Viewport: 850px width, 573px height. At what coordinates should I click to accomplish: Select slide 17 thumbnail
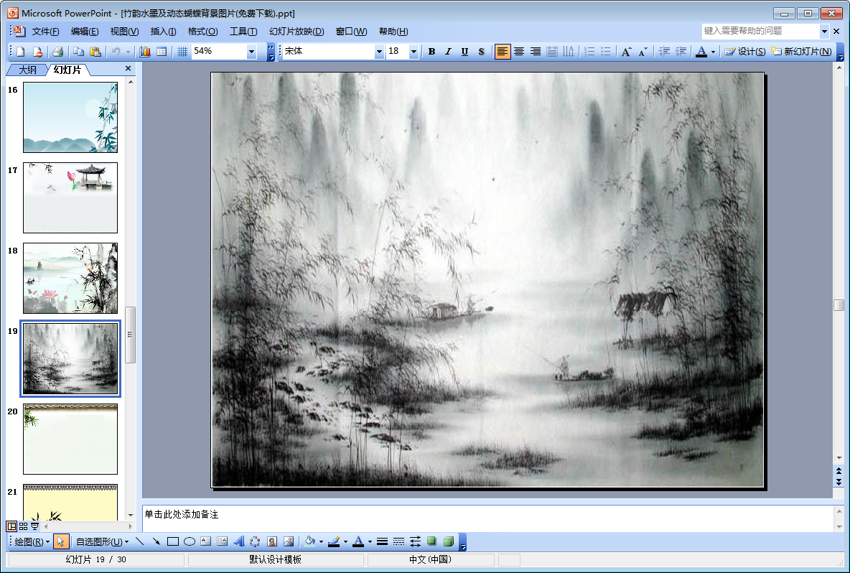70,198
